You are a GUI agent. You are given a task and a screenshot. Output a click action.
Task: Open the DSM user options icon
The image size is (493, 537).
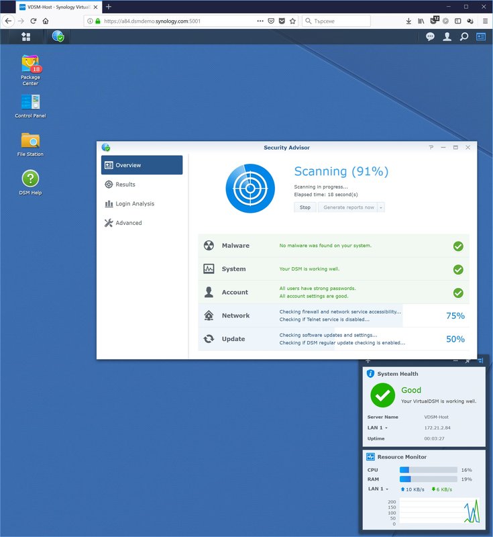tap(447, 37)
